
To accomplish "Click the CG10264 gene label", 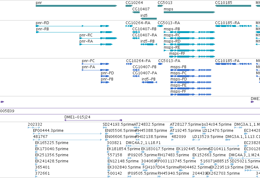I will click(134, 3).
